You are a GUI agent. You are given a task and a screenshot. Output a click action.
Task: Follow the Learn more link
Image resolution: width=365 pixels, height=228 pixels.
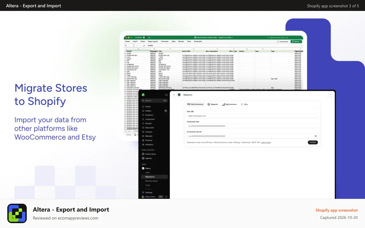(x=266, y=142)
